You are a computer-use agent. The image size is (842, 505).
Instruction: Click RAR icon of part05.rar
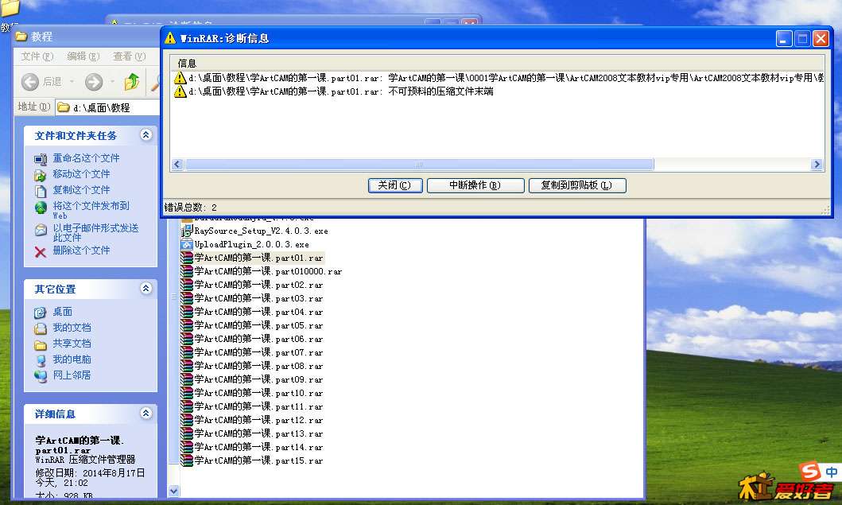pyautogui.click(x=186, y=325)
